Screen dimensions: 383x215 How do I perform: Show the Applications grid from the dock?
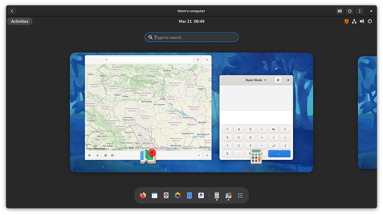coord(240,195)
